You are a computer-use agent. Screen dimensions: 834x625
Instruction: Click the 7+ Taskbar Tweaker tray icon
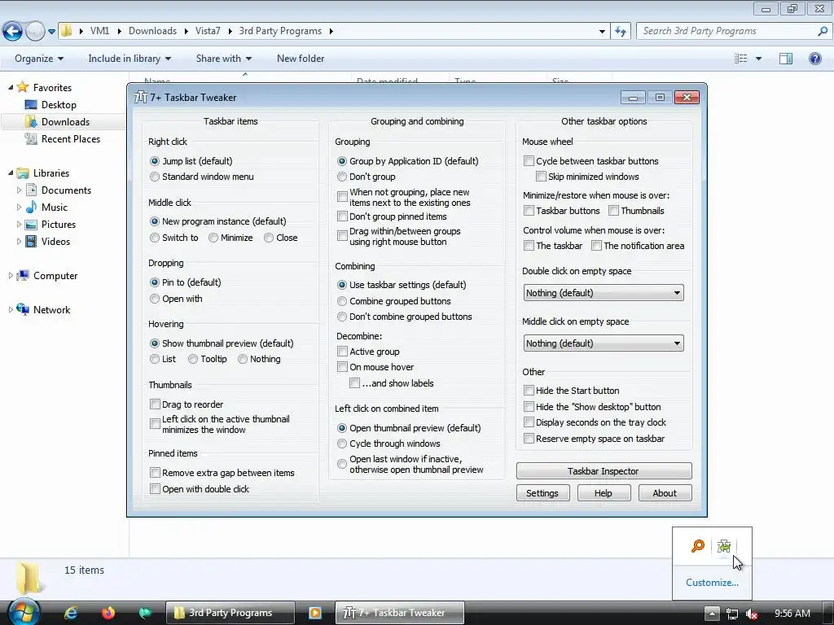click(x=723, y=546)
